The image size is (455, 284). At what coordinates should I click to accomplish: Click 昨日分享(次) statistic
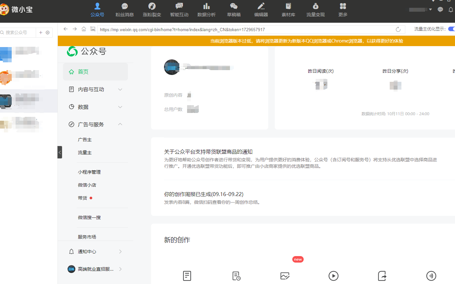click(395, 71)
